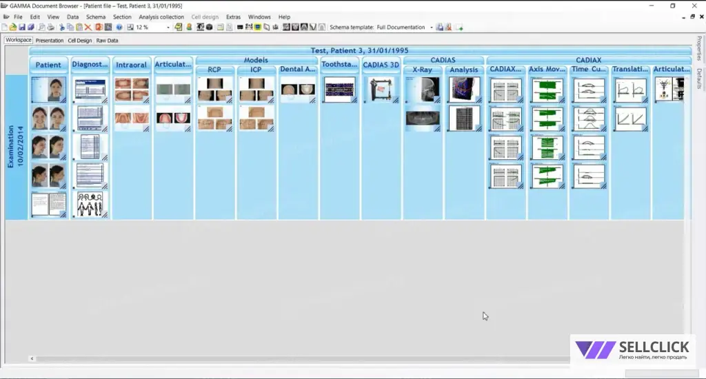Open the Schema template dropdown
Viewport: 706px width, 379px height.
pyautogui.click(x=432, y=28)
